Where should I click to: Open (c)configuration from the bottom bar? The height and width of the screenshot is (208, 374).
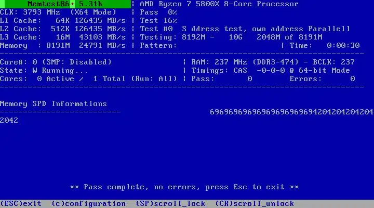tap(88, 204)
